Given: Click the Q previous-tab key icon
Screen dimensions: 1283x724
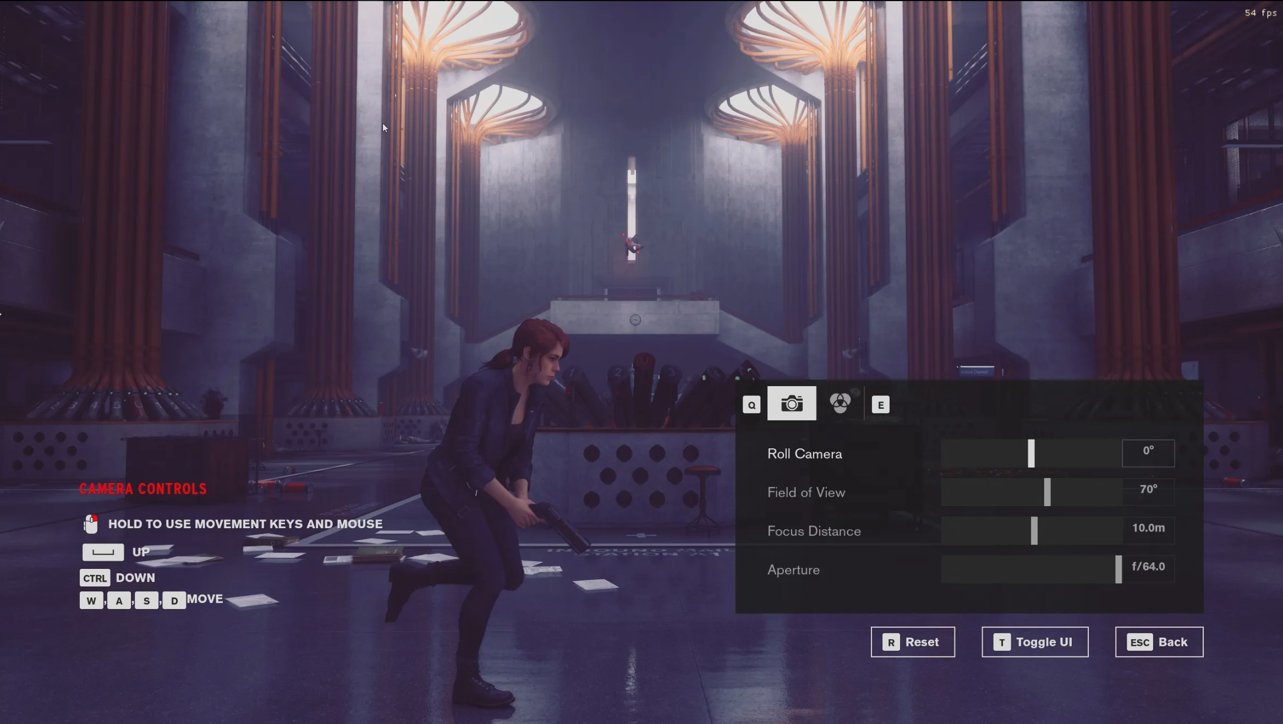Looking at the screenshot, I should click(752, 405).
